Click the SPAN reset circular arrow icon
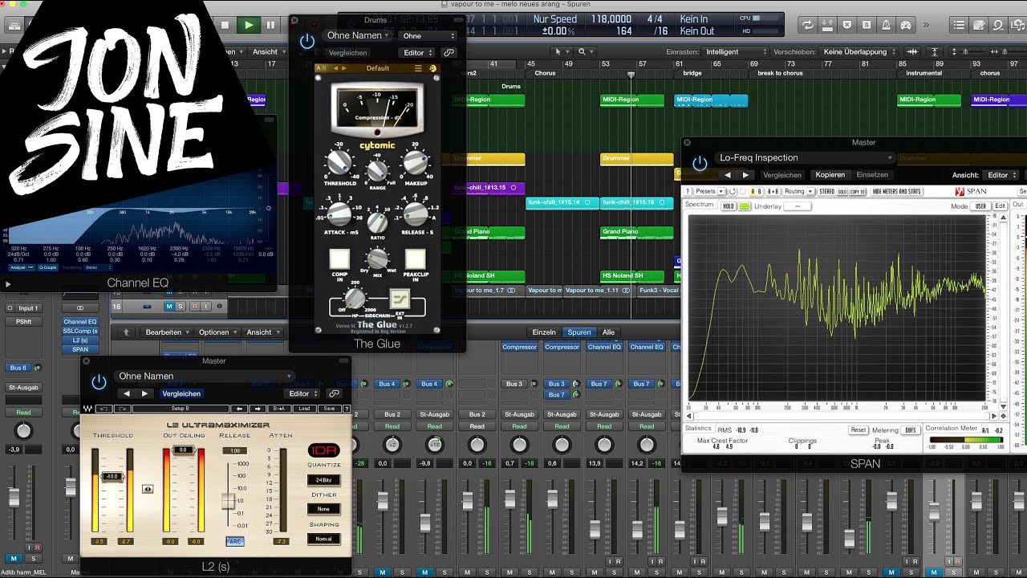This screenshot has width=1027, height=578. pyautogui.click(x=733, y=191)
